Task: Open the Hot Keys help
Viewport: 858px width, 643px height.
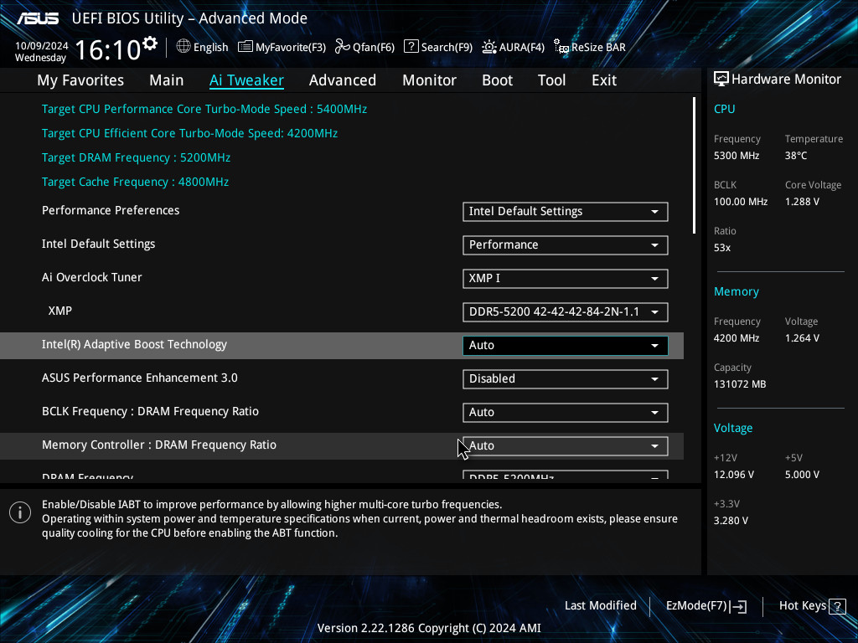Action: click(x=812, y=606)
